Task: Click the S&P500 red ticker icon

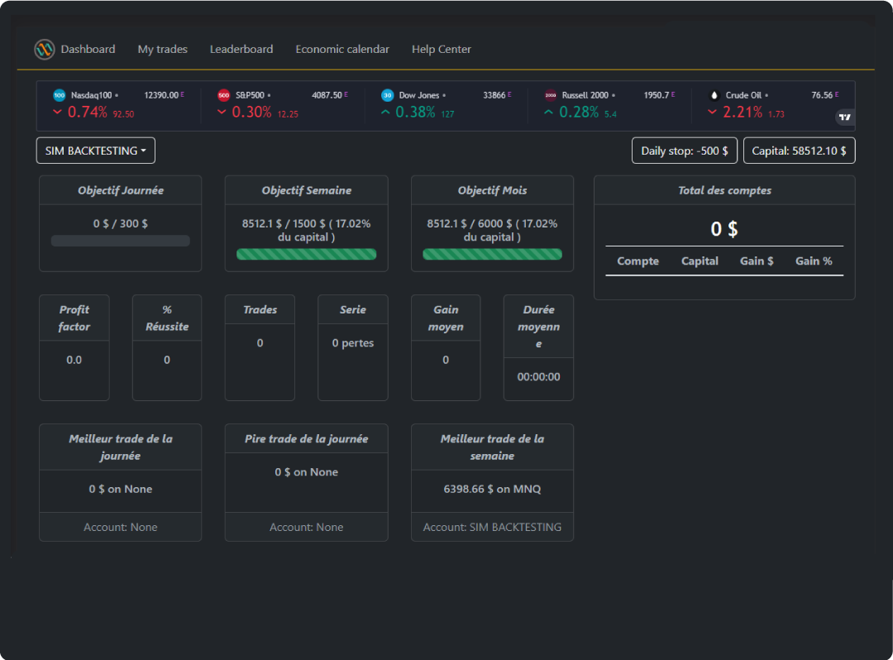Action: point(224,95)
